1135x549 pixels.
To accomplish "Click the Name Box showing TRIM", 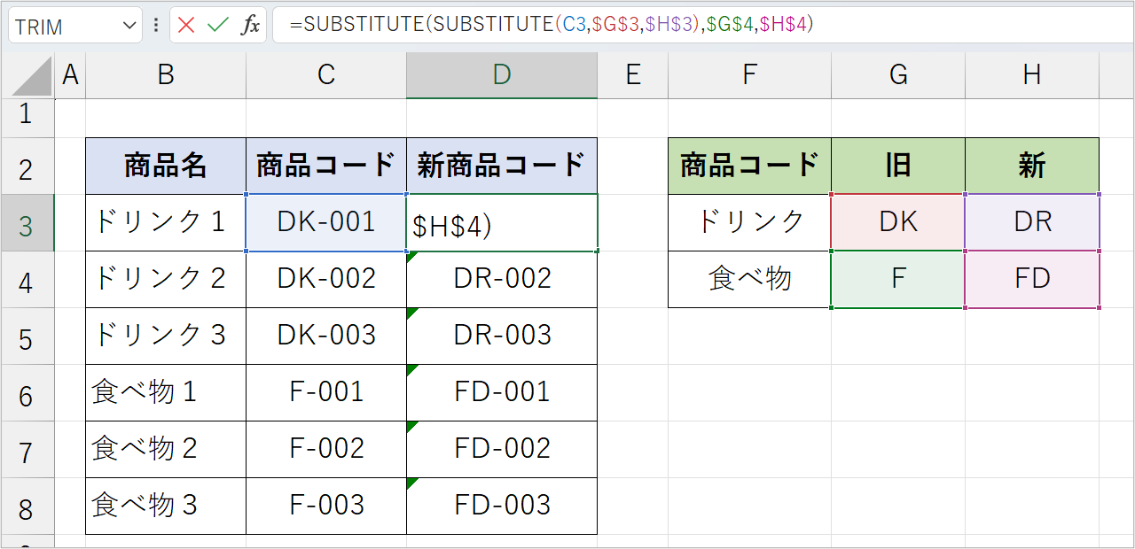I will point(62,26).
